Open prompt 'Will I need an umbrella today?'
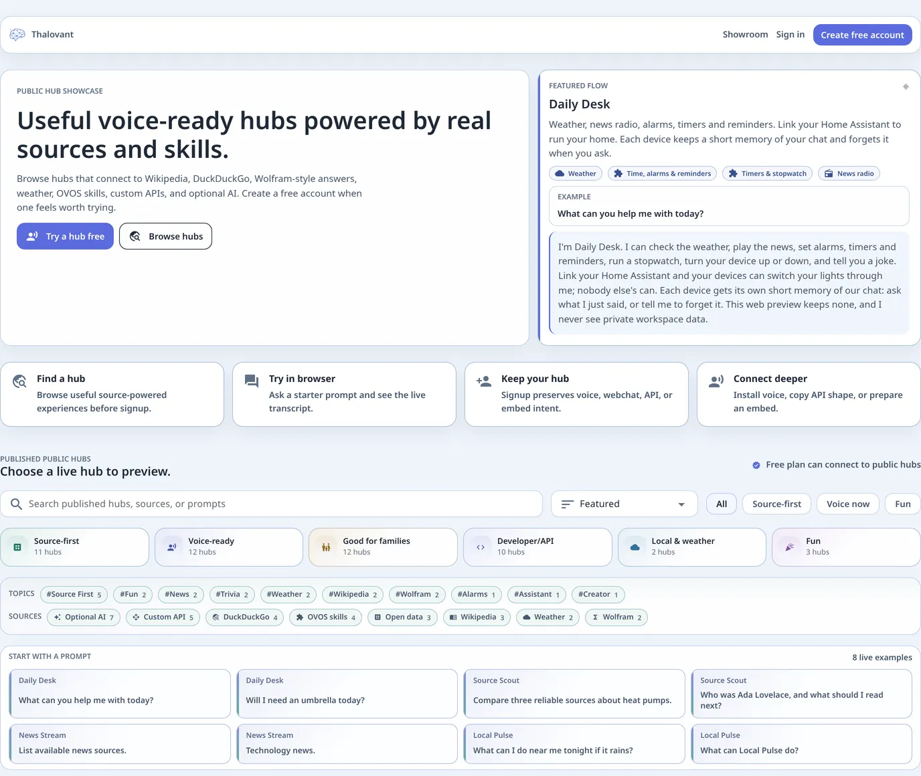The height and width of the screenshot is (776, 921). (347, 694)
